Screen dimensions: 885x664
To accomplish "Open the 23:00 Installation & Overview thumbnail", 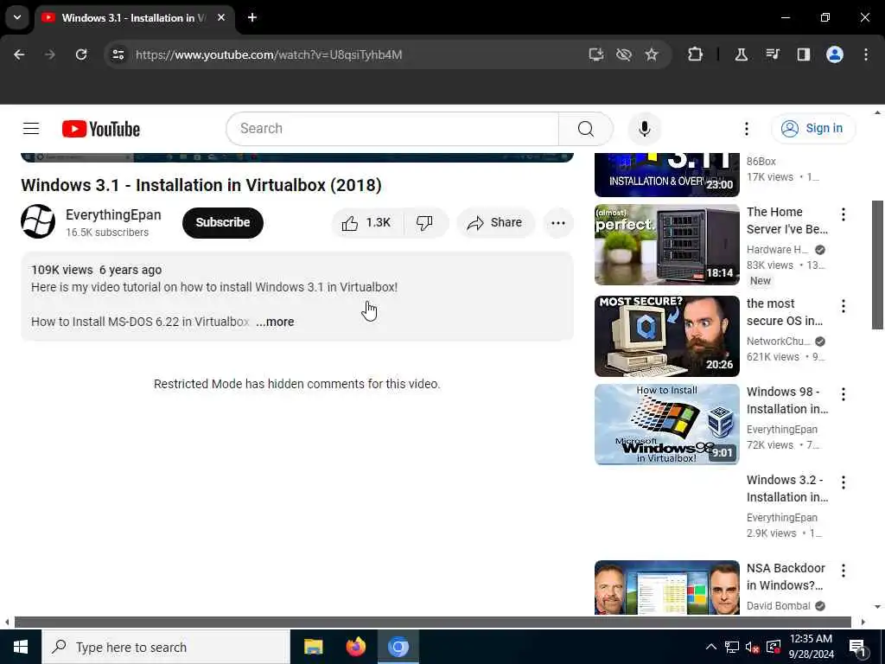I will 666,175.
